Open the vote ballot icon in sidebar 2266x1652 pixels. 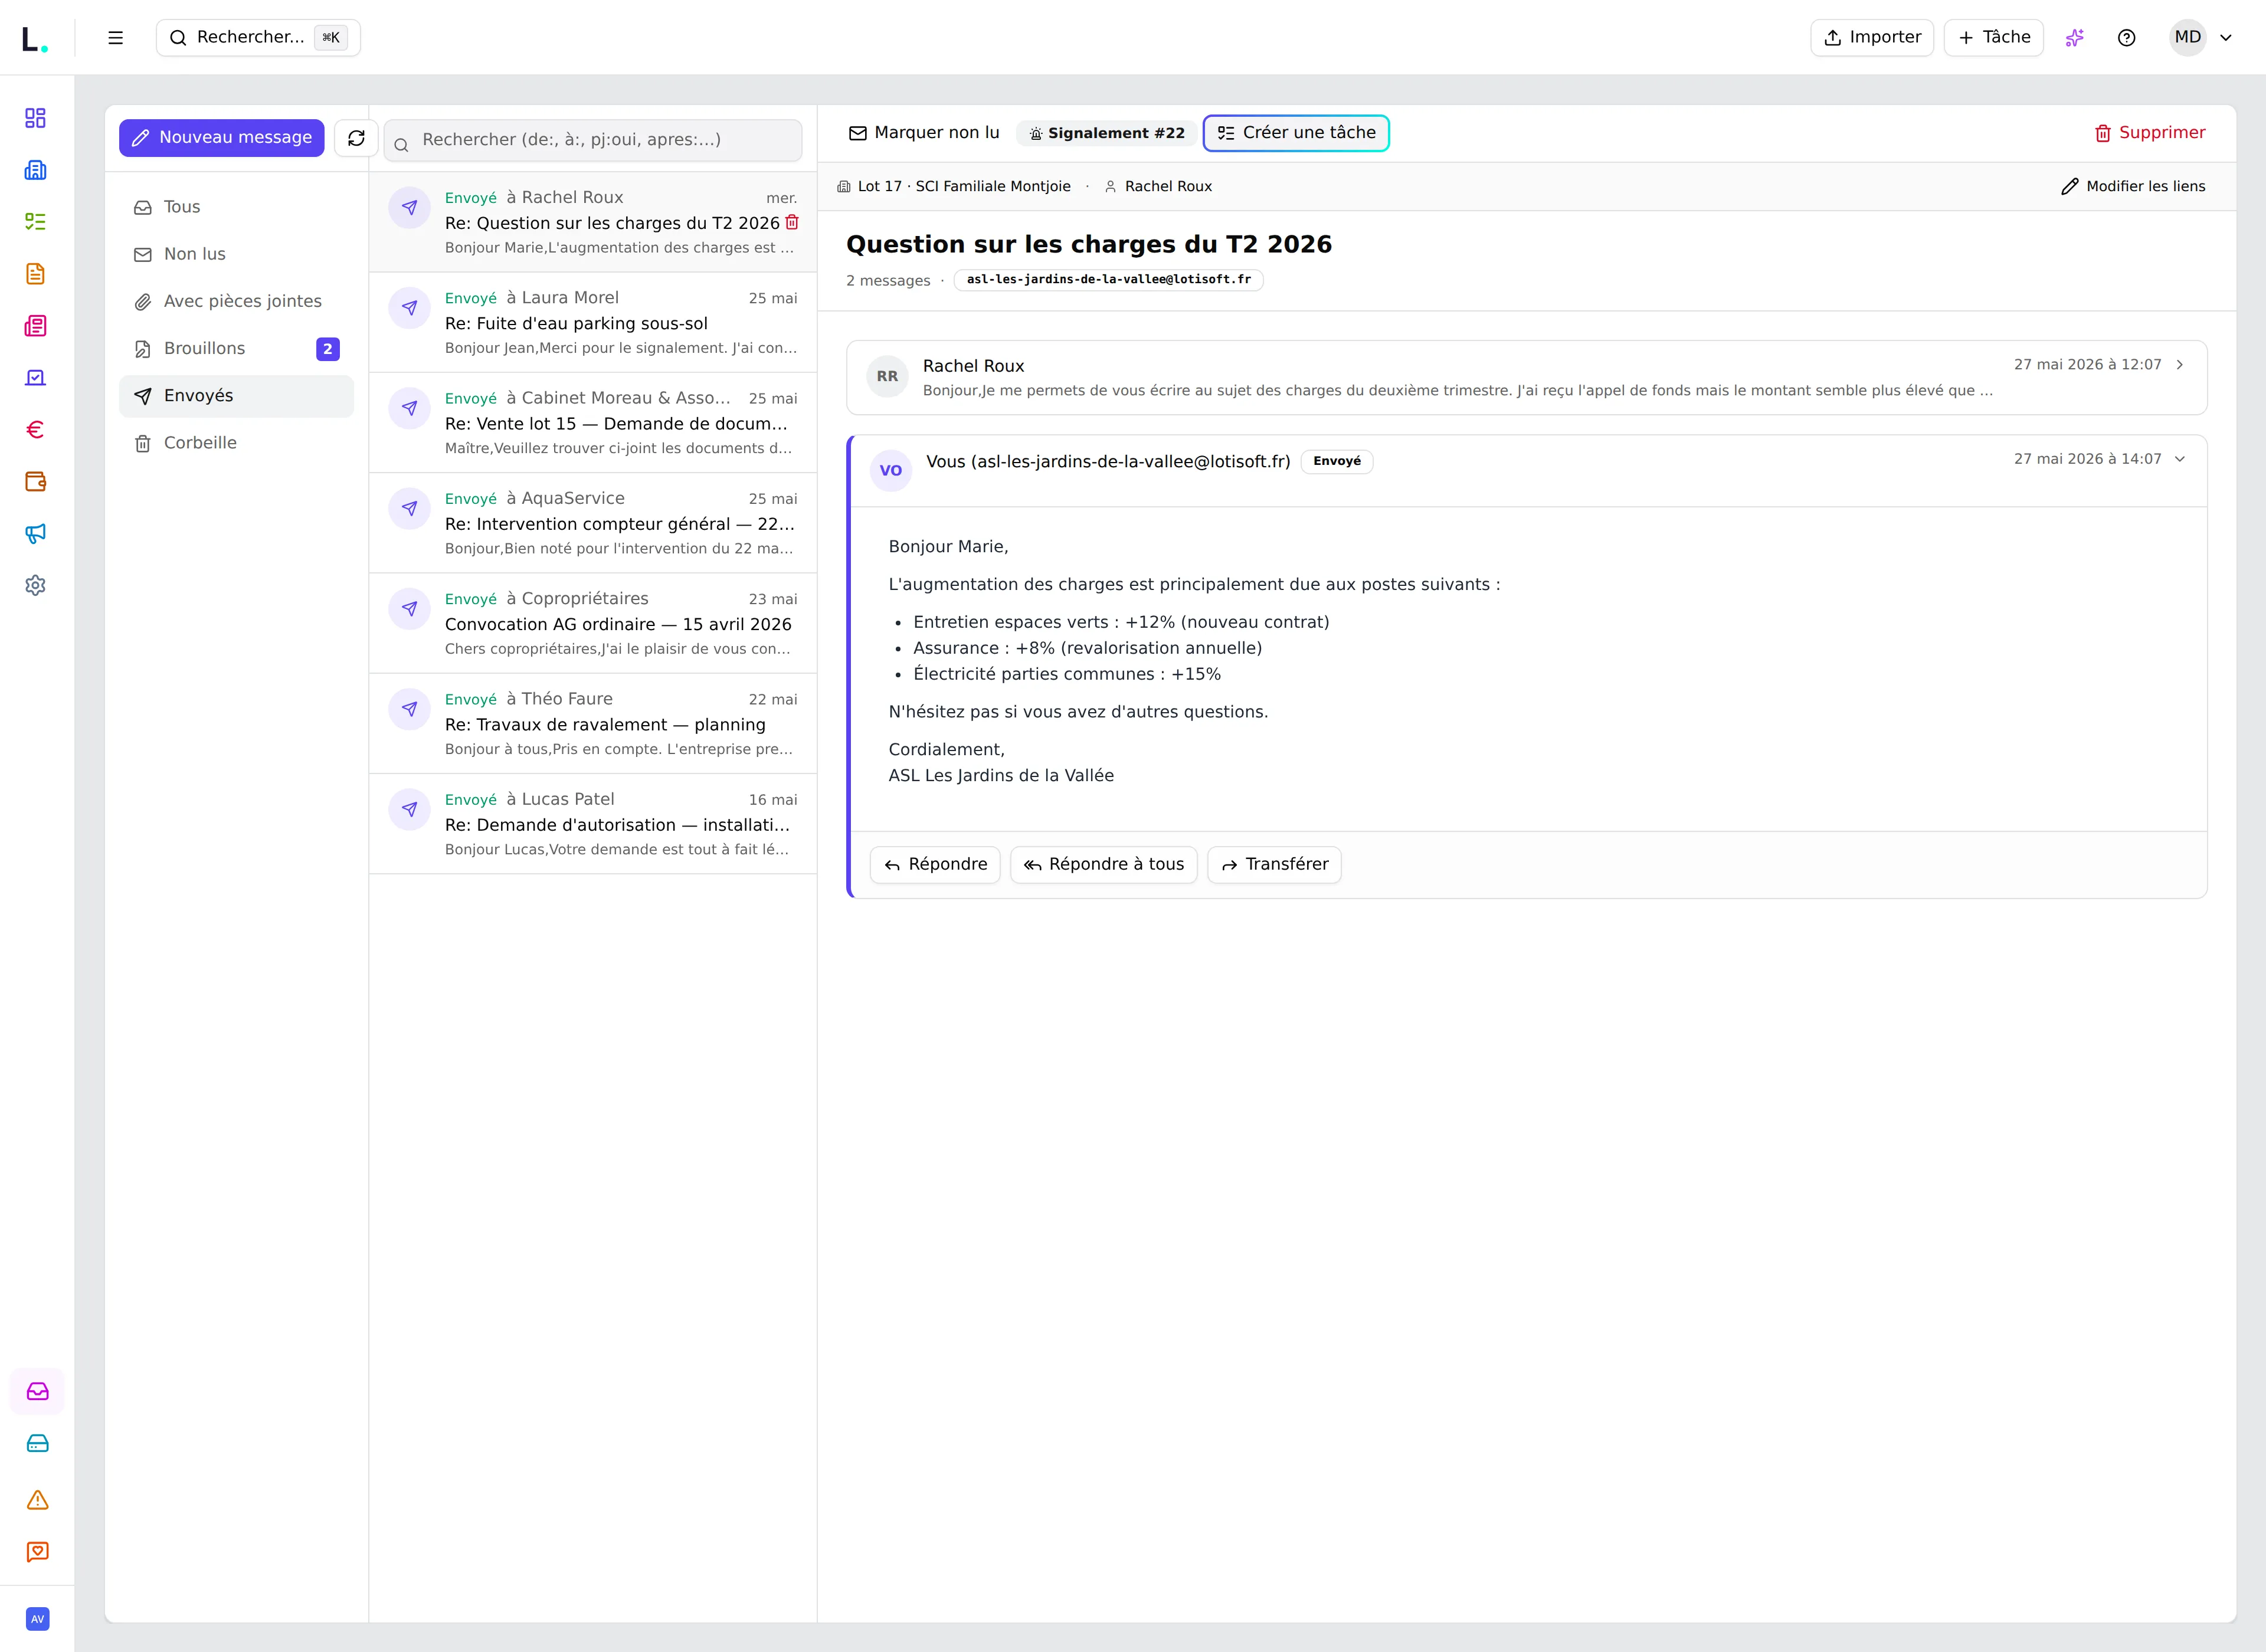36,378
